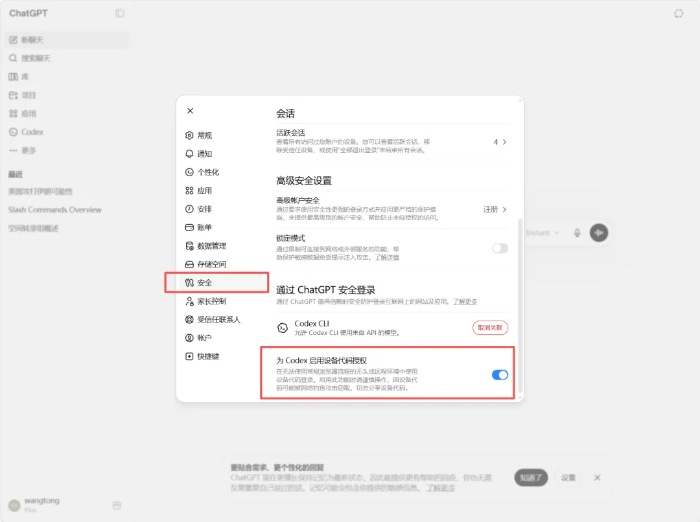The width and height of the screenshot is (700, 522).
Task: Open the 账单 settings tab
Action: coord(223,227)
